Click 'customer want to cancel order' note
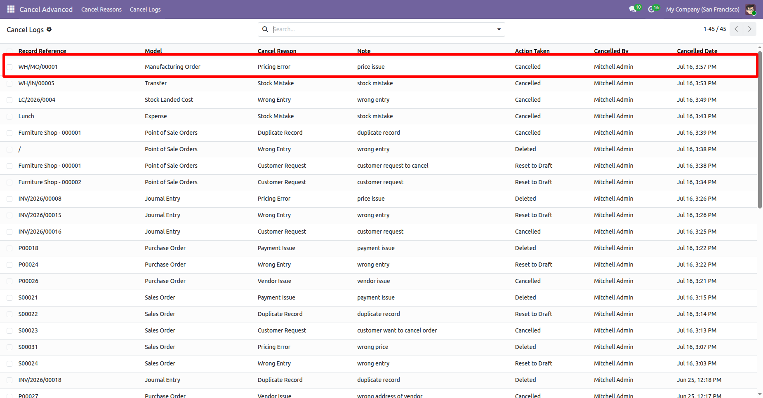The width and height of the screenshot is (763, 398). pos(397,330)
